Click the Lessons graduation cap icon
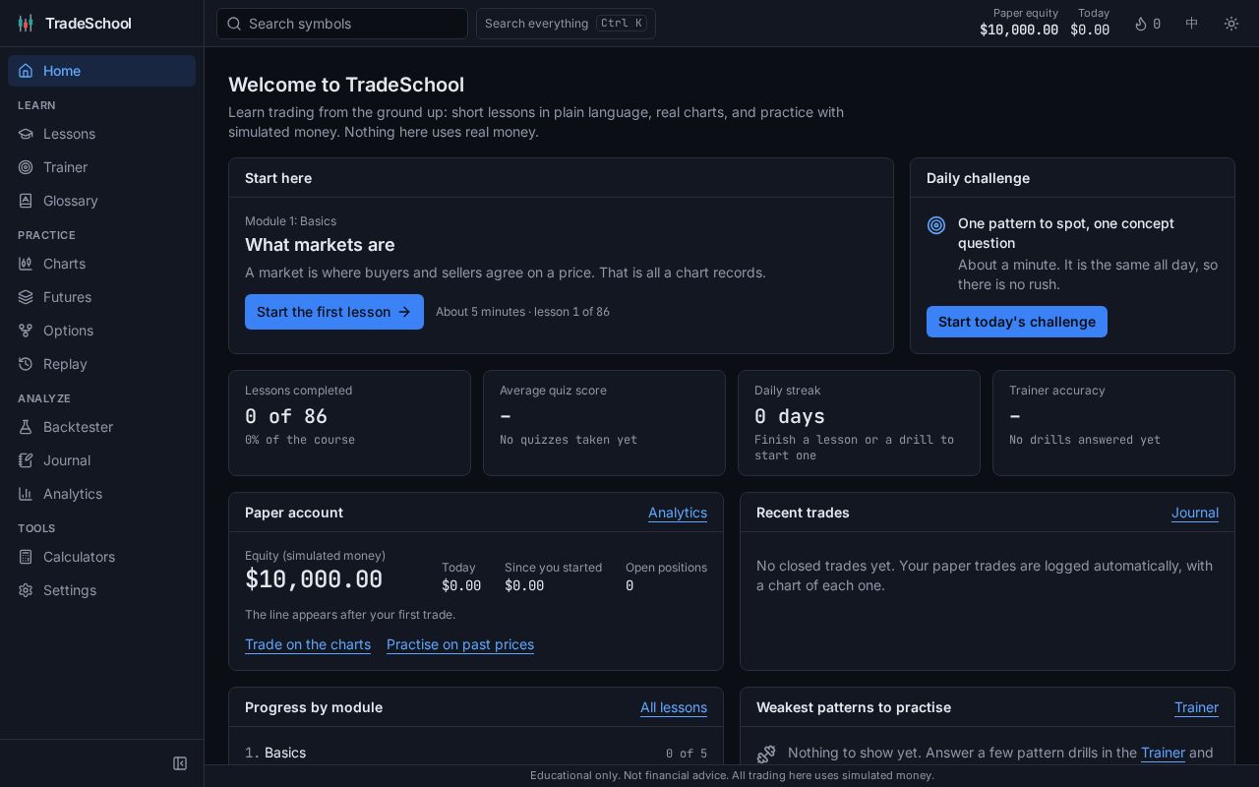This screenshot has width=1259, height=787. tap(26, 134)
